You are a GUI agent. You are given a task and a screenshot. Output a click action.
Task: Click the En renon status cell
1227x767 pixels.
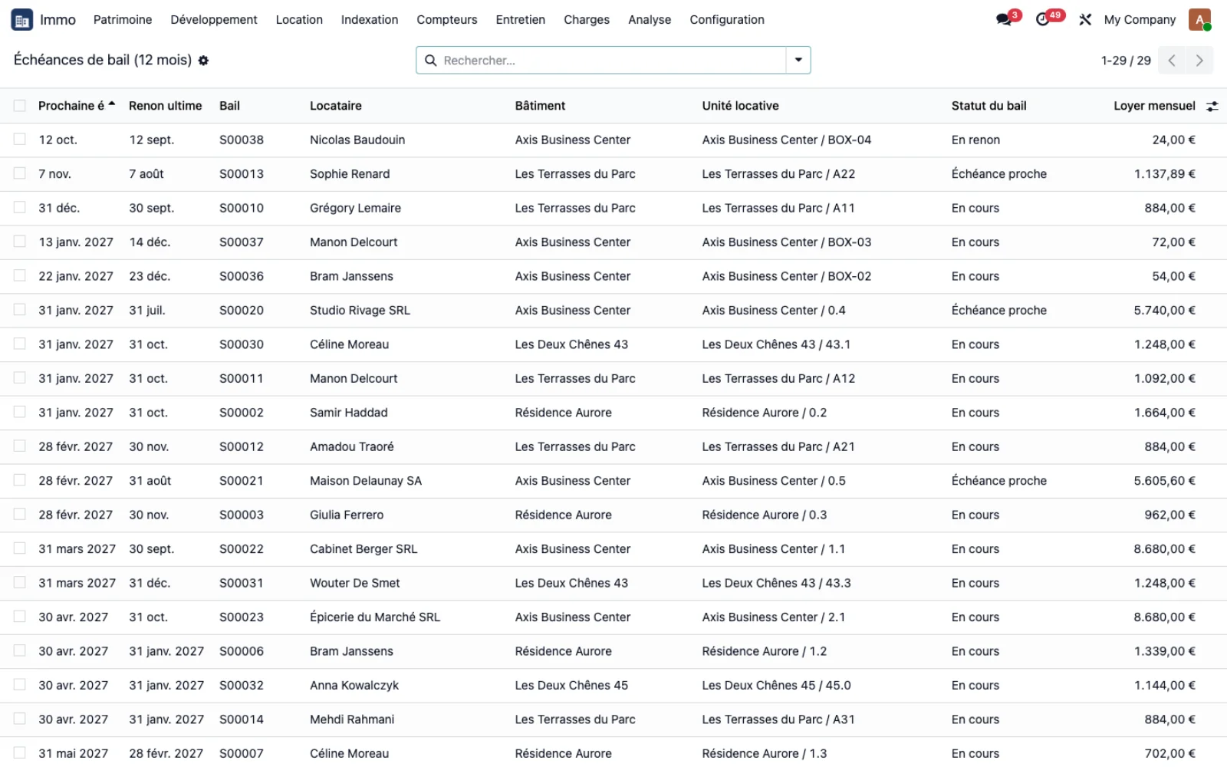point(975,140)
